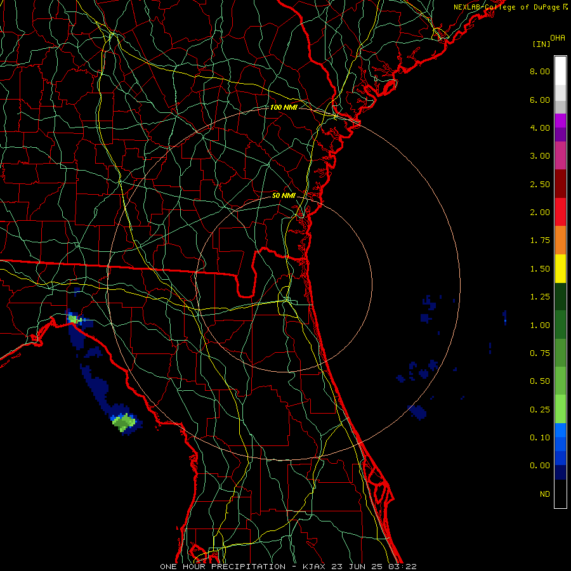
Task: Pick the bright magenta color bar swatch
Action: pyautogui.click(x=560, y=121)
